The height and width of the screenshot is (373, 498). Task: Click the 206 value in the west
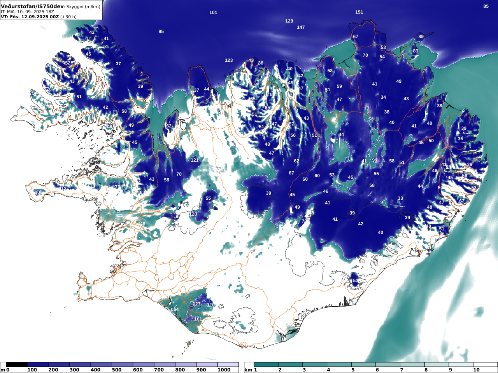[x=109, y=126]
